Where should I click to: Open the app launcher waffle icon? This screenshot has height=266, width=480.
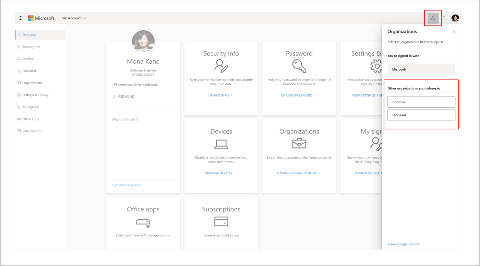[x=20, y=18]
